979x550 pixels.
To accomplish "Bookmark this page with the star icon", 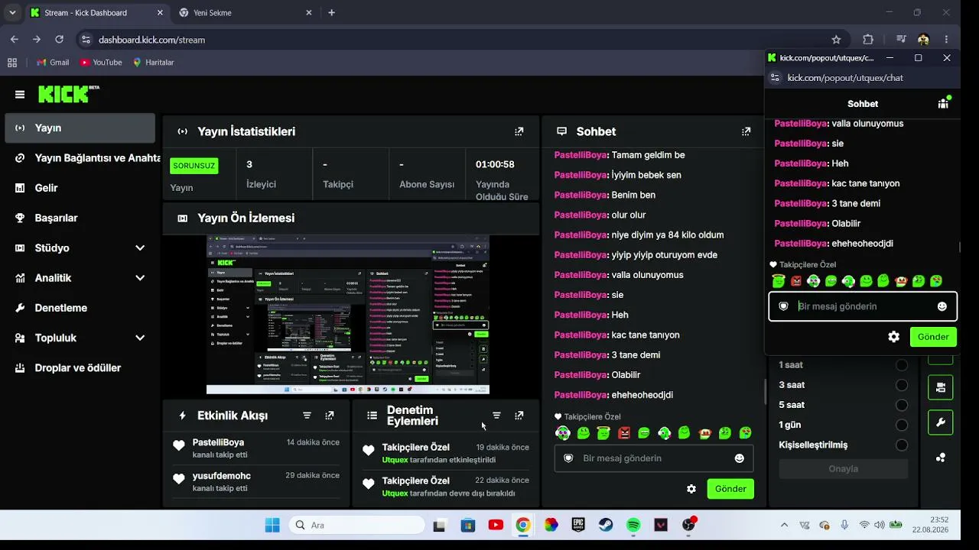I will tap(836, 40).
